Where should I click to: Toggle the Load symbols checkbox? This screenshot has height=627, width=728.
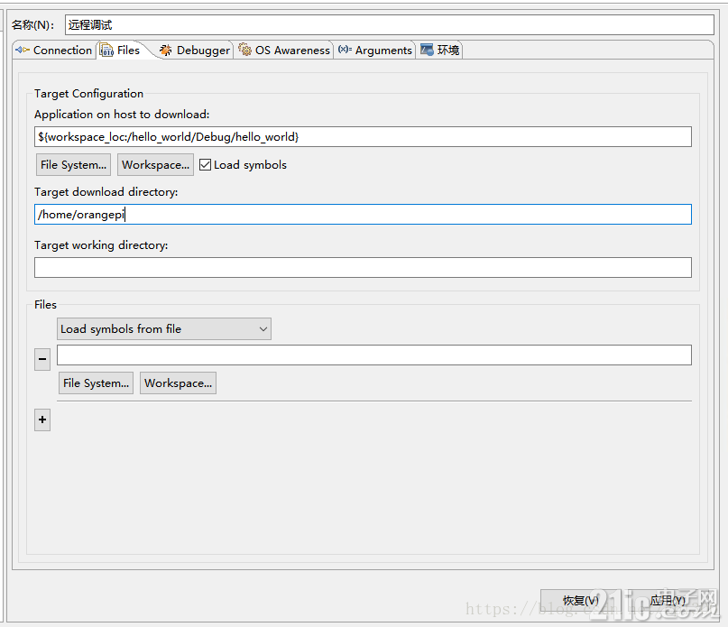tap(205, 165)
